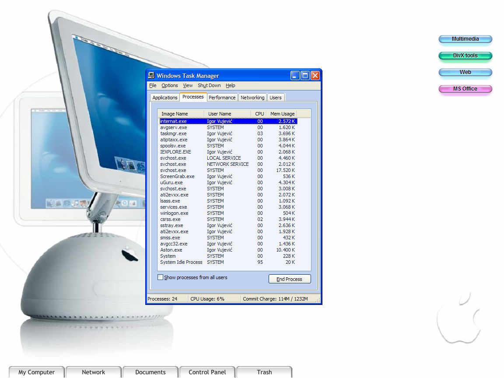
Task: Open the Options menu
Action: point(169,86)
